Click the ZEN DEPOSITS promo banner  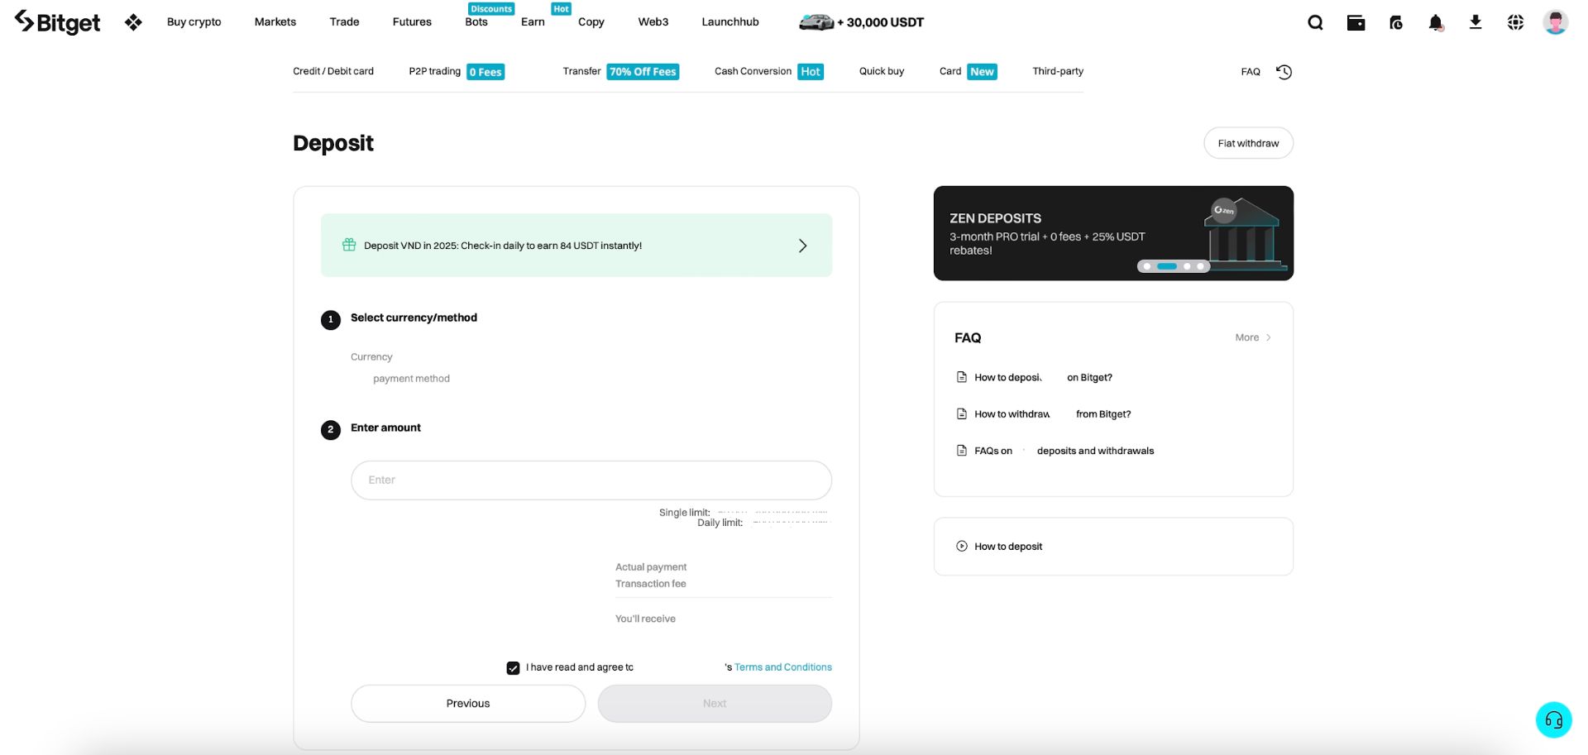[x=1113, y=233]
